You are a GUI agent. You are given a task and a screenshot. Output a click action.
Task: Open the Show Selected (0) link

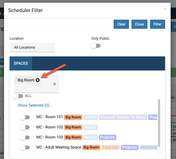pos(33,105)
